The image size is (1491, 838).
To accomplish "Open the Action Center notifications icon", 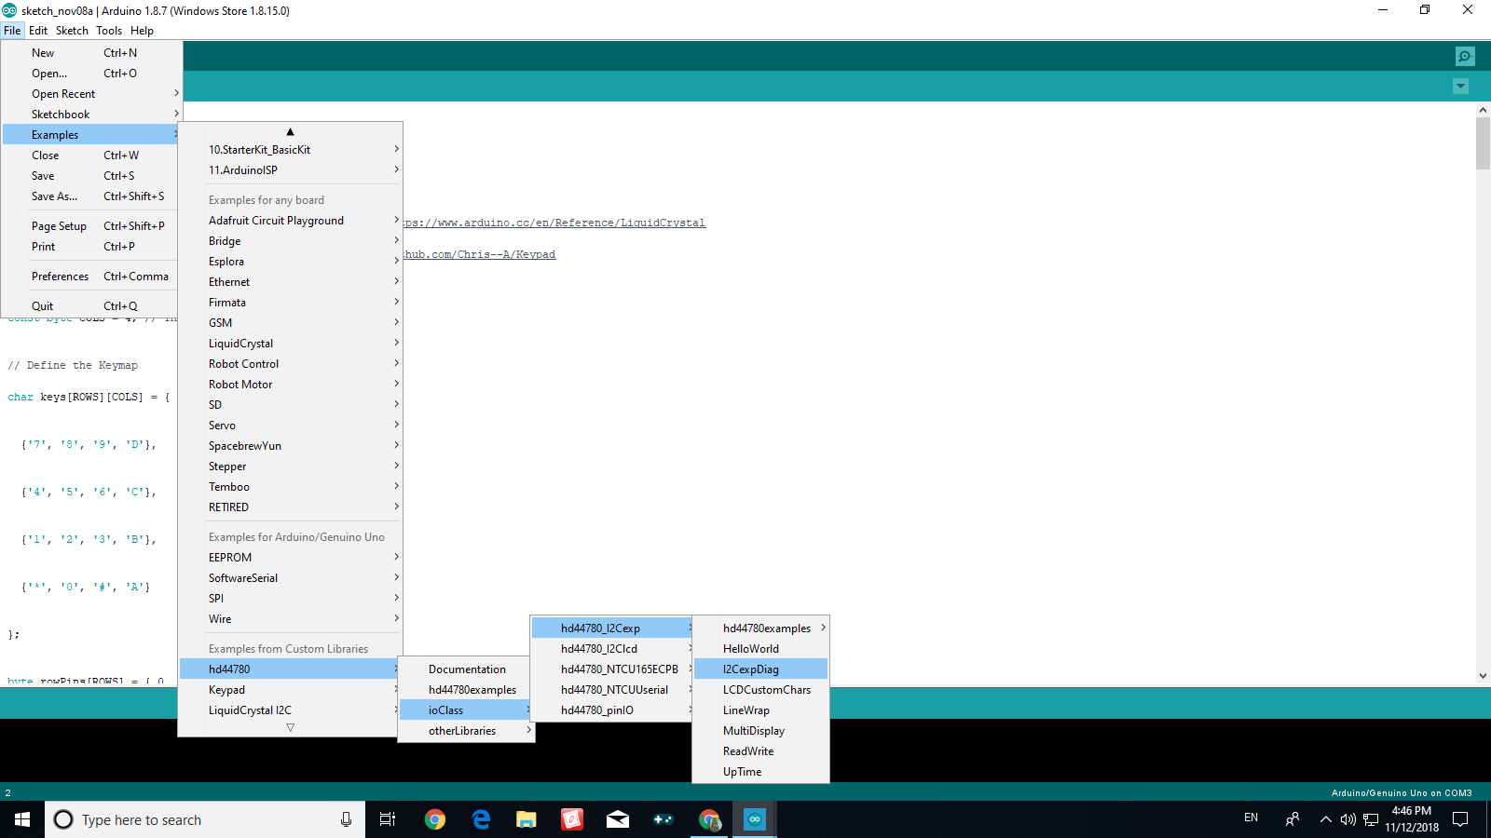I will click(x=1460, y=819).
